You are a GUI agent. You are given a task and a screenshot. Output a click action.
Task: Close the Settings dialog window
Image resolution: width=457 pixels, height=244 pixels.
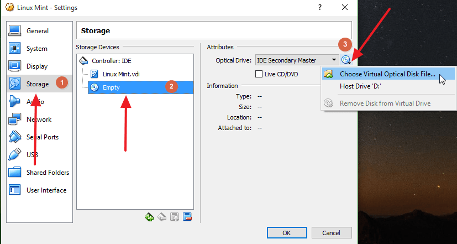coord(345,8)
